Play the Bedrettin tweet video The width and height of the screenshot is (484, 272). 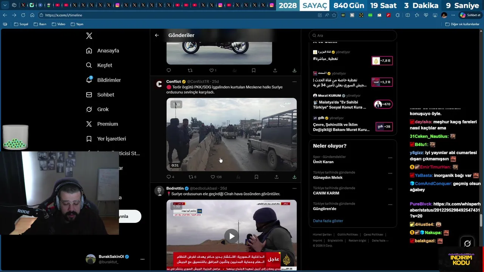pos(231,236)
